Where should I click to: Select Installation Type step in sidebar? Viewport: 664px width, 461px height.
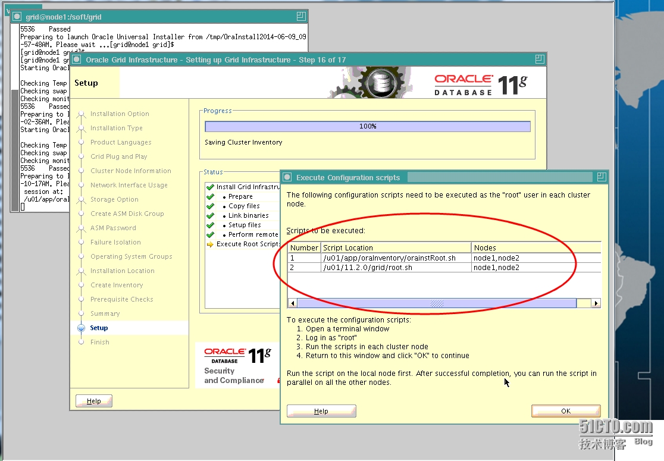pyautogui.click(x=116, y=128)
